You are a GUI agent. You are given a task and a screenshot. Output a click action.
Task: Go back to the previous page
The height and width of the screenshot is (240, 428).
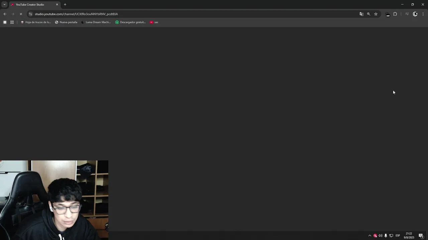coord(5,14)
